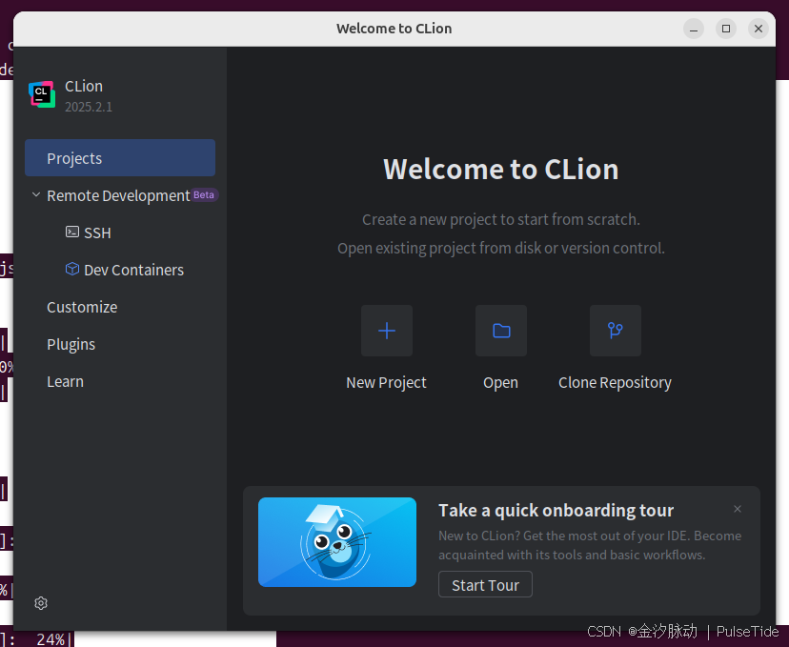Minimize the Welcome to CLion window

pos(694,29)
